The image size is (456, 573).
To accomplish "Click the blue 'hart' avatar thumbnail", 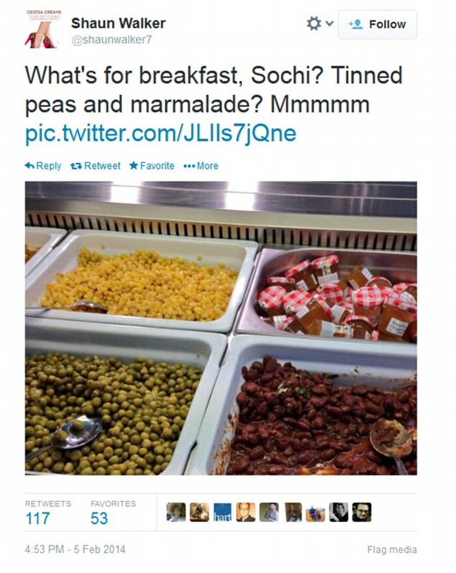I will click(x=223, y=512).
